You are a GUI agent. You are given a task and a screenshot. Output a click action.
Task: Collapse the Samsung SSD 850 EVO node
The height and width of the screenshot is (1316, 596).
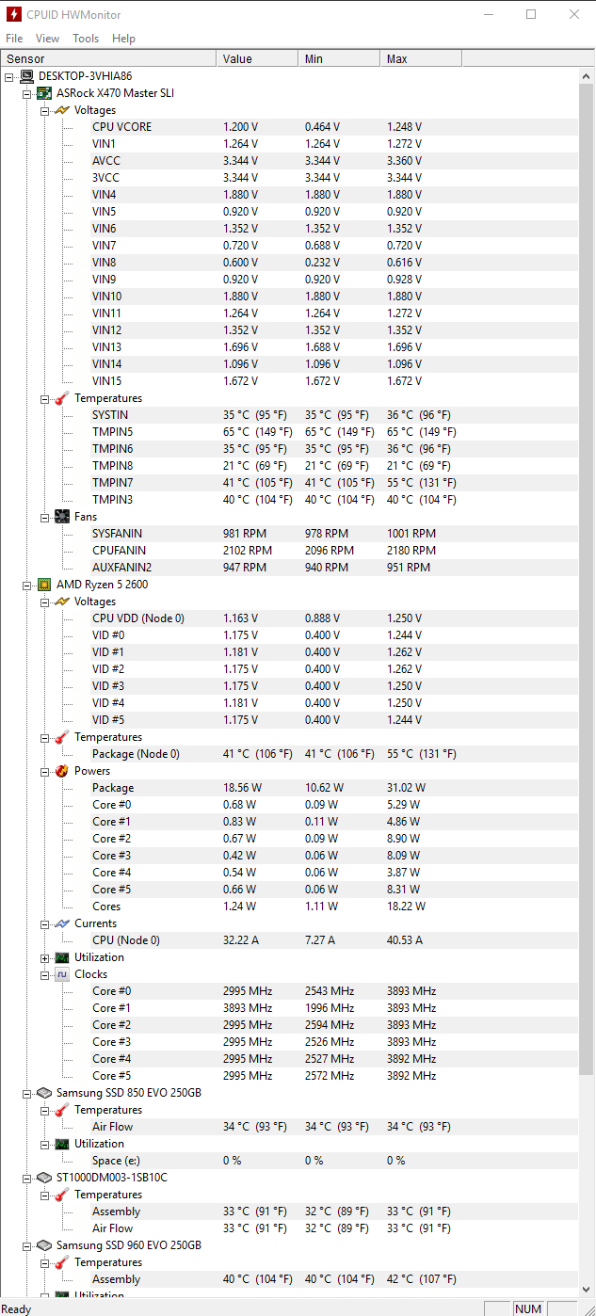click(x=27, y=1093)
